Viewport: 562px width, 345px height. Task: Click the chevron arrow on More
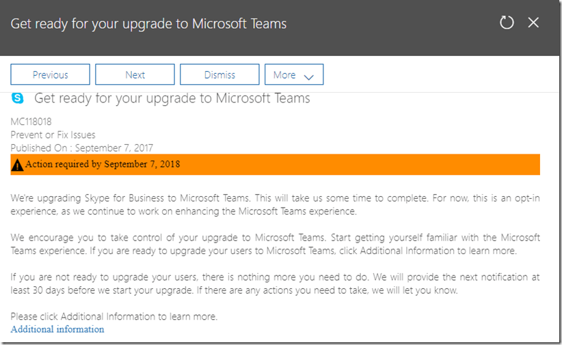coord(308,76)
